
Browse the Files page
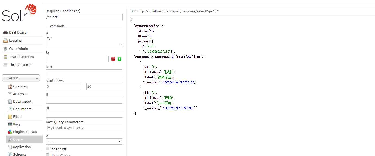(x=17, y=117)
